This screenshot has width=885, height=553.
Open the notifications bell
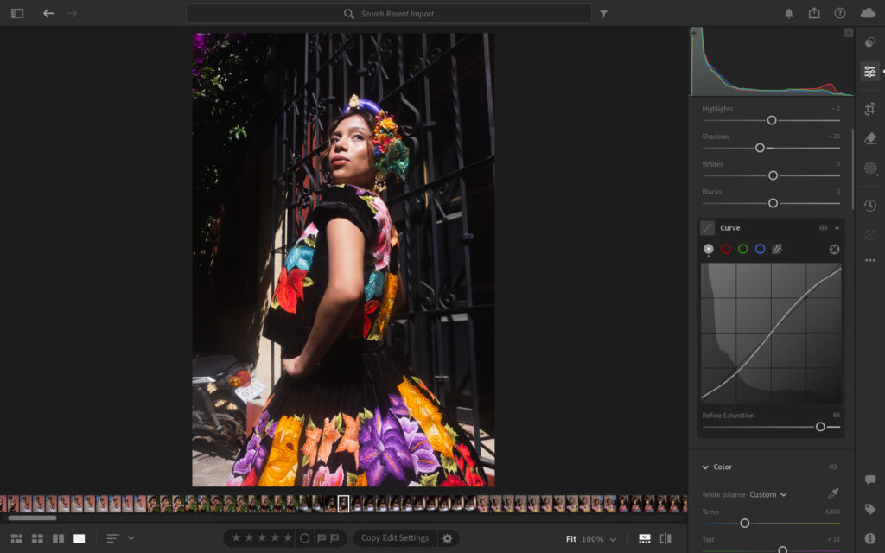(789, 14)
